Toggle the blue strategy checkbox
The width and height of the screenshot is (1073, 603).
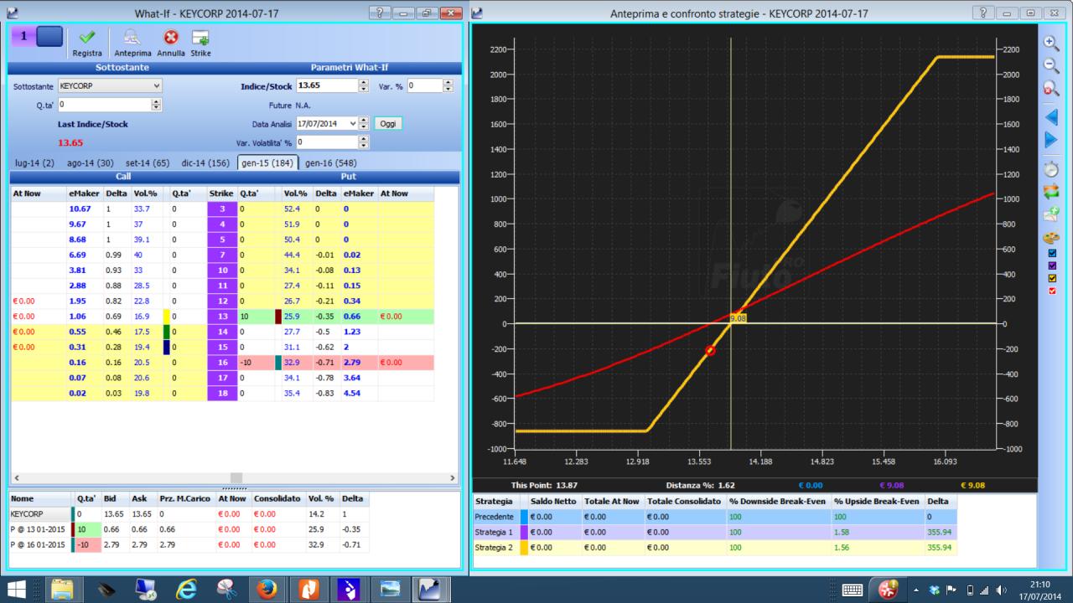point(1051,253)
